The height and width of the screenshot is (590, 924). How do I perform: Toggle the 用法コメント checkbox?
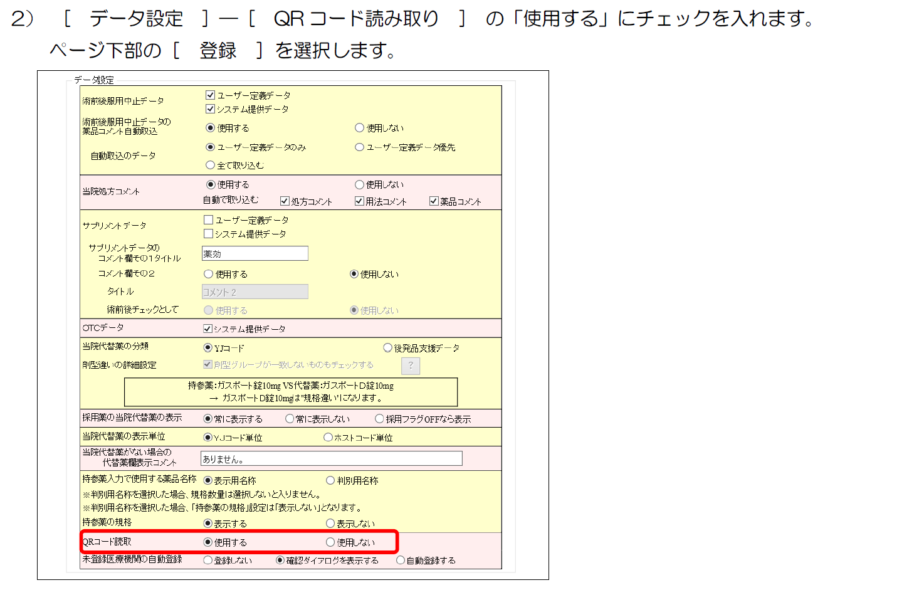pyautogui.click(x=359, y=201)
